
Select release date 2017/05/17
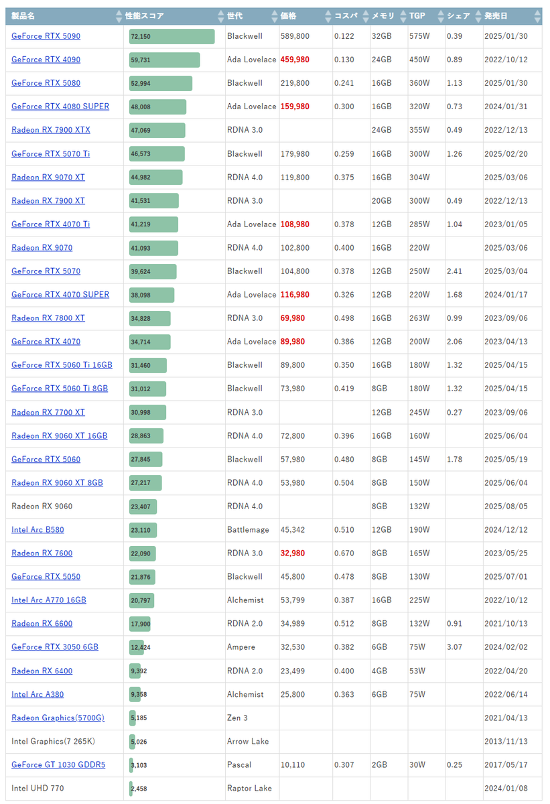click(x=506, y=765)
